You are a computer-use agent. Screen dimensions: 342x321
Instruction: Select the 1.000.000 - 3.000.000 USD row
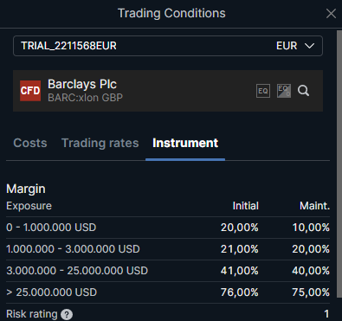168,249
